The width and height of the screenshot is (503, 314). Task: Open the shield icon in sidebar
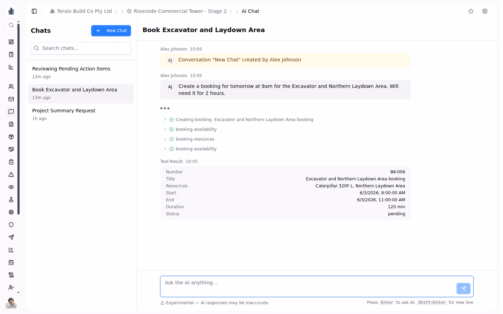[x=11, y=225]
